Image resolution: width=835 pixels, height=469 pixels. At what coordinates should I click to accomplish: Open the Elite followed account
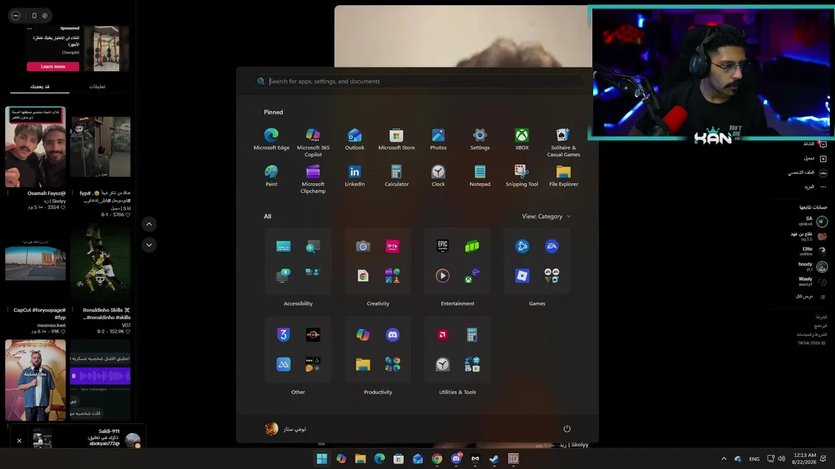coord(812,251)
